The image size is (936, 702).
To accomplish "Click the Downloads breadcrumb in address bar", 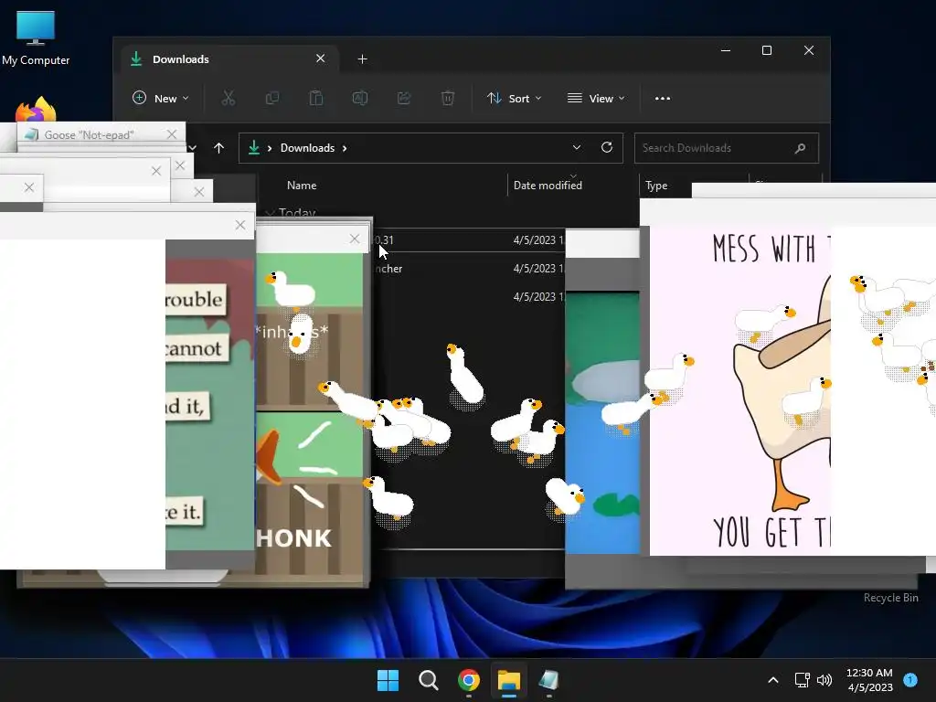I will (307, 148).
